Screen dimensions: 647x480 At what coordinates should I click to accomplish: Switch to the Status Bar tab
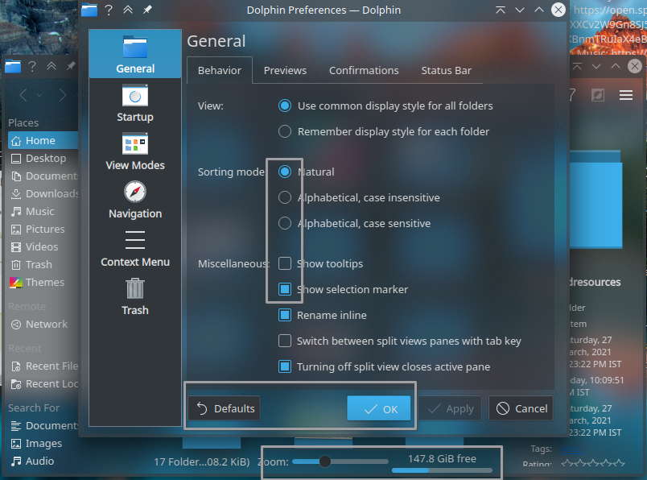[x=446, y=70]
